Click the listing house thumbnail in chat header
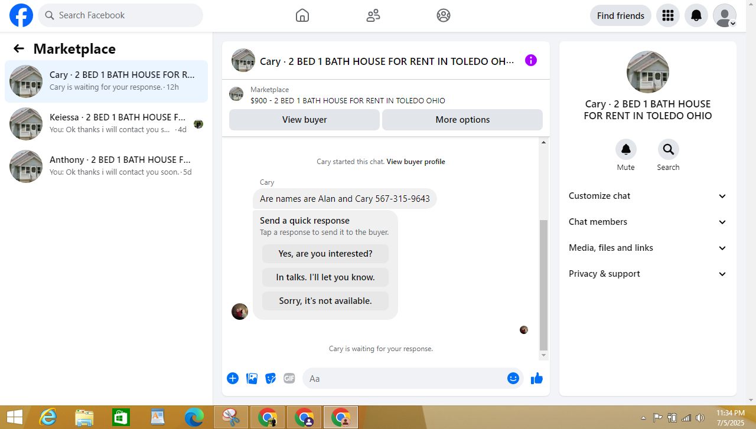 click(x=243, y=60)
